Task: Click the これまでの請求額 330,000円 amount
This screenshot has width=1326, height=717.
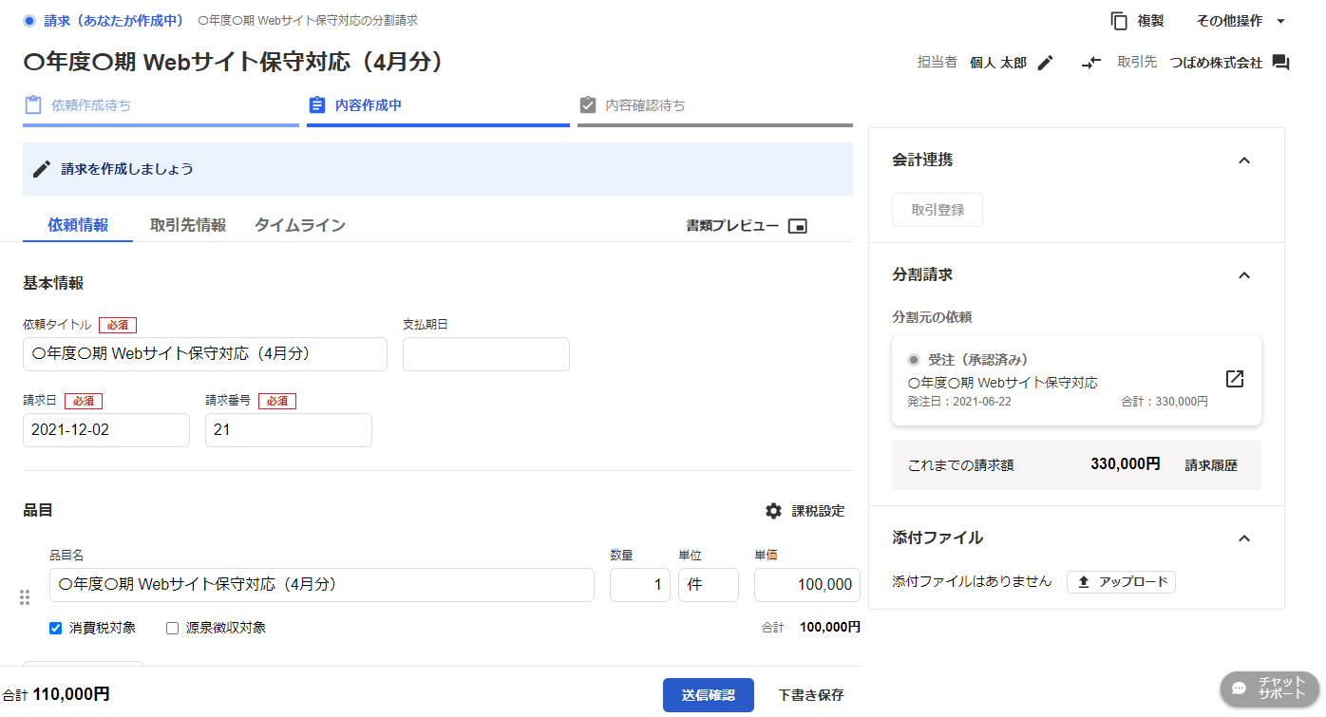Action: 1126,465
